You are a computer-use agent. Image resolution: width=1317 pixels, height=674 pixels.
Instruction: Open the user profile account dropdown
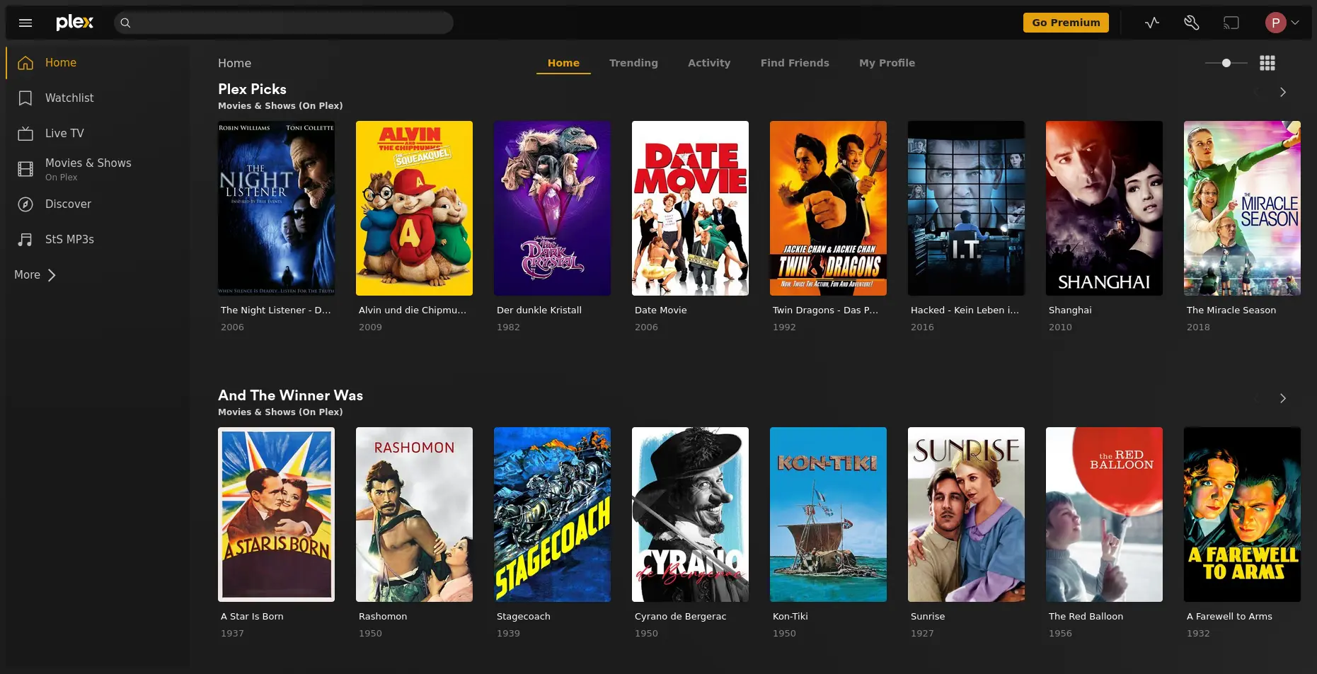point(1282,23)
